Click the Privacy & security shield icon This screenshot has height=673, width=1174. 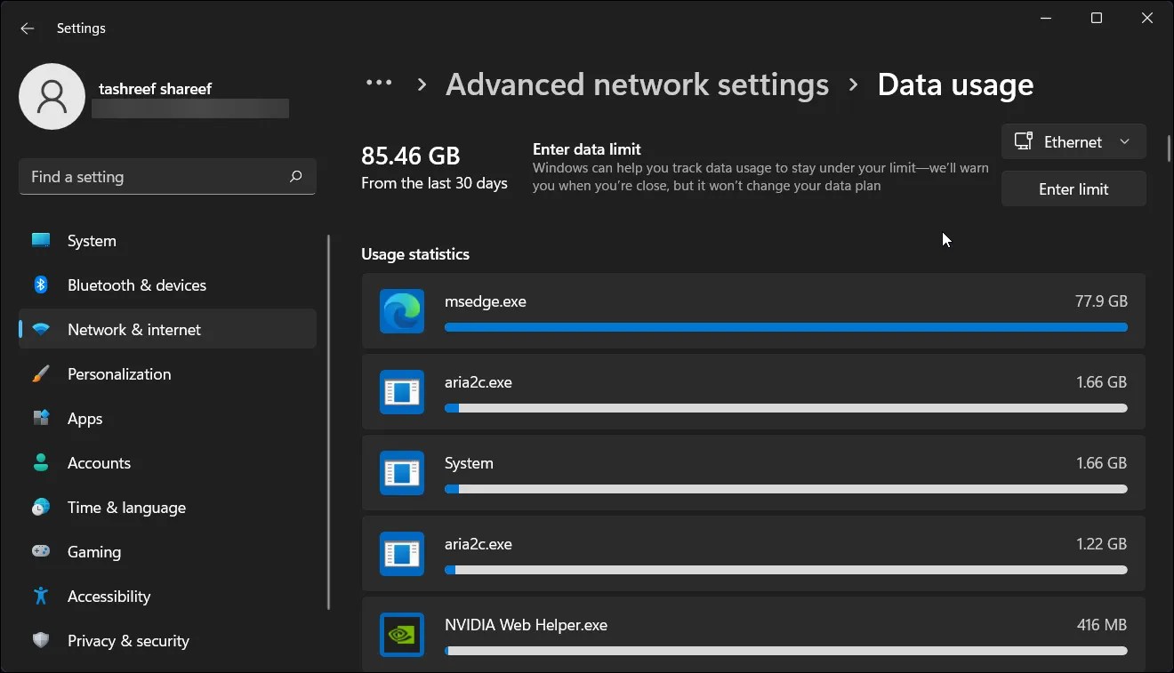41,640
